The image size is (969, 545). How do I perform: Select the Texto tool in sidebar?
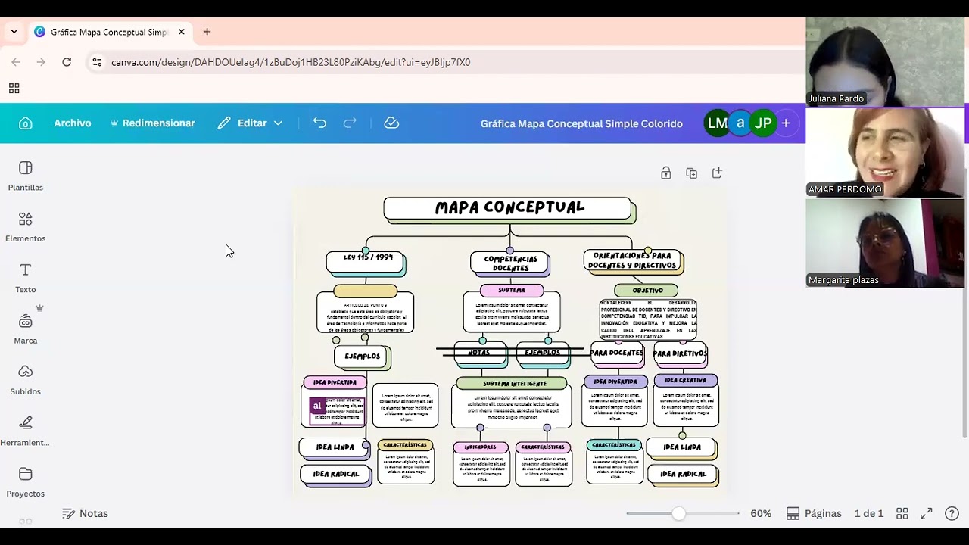25,278
